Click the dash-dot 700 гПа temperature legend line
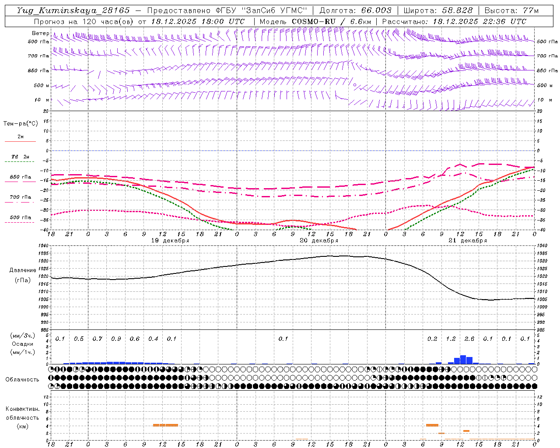Image resolution: width=560 pixels, height=448 pixels. point(19,202)
